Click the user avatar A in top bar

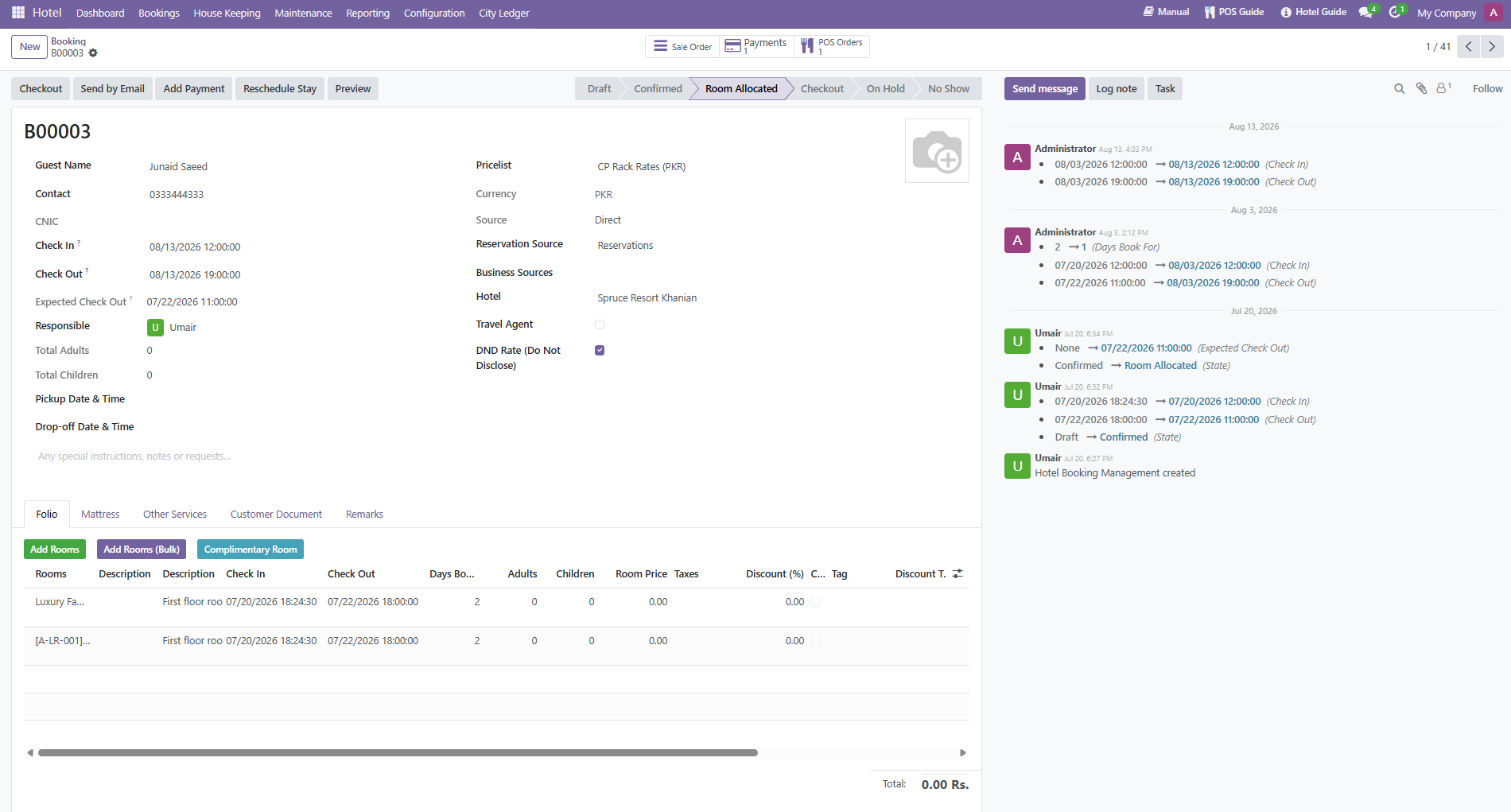click(x=1494, y=13)
